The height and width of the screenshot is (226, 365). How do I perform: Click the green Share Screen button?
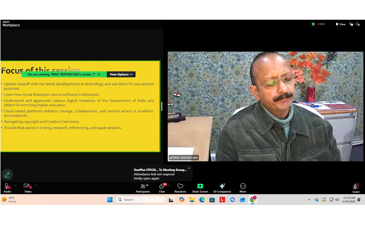pos(200,188)
